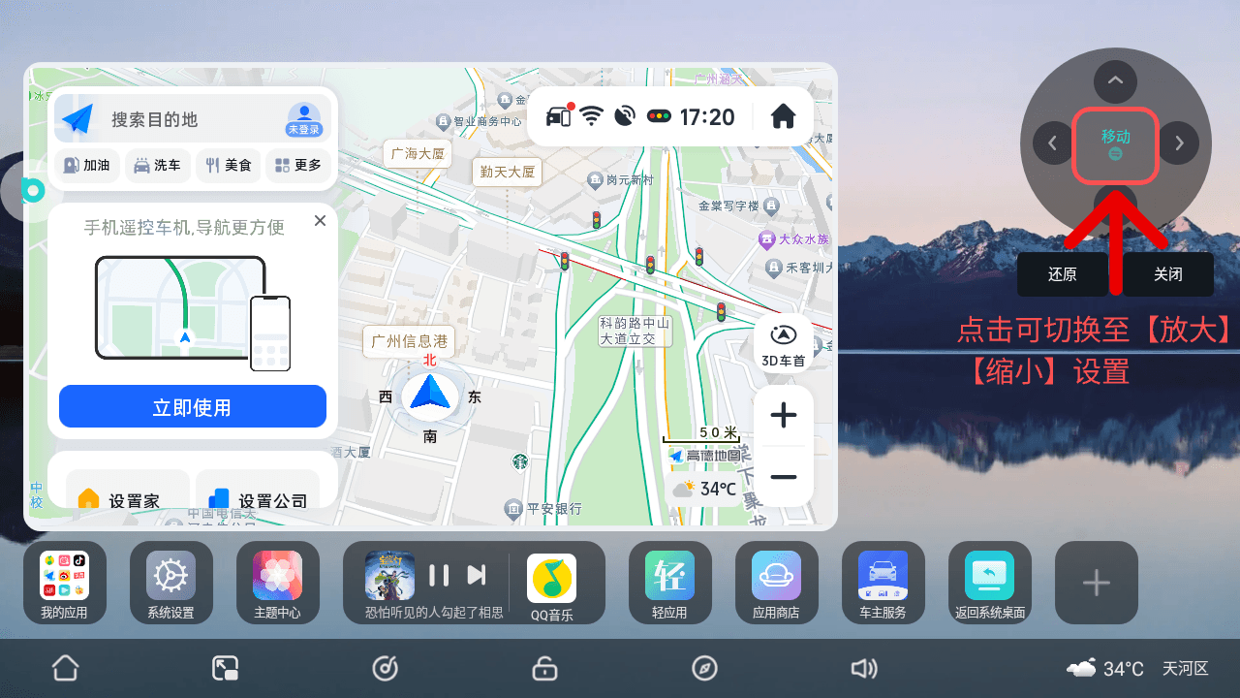This screenshot has width=1240, height=698.
Task: Tap the music album cover thumbnail
Action: coord(389,576)
